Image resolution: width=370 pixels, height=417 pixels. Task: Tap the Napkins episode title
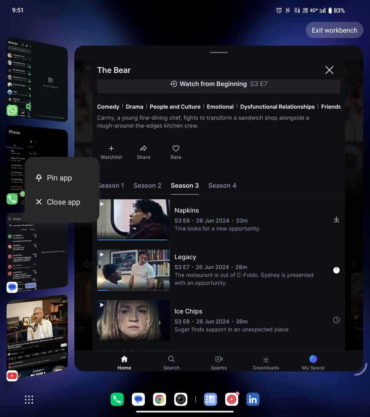[x=187, y=211]
